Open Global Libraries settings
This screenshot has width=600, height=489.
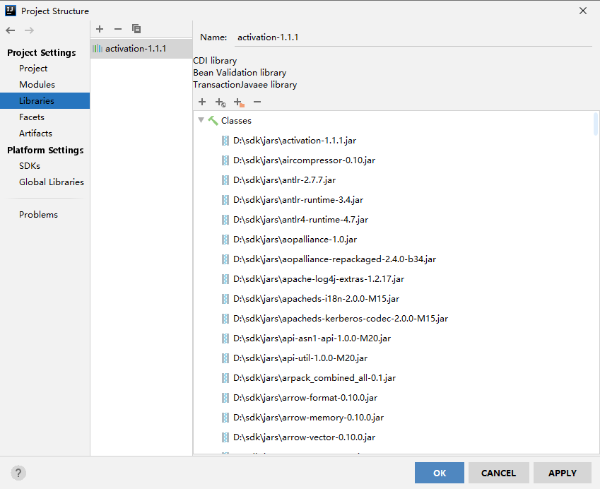click(52, 182)
